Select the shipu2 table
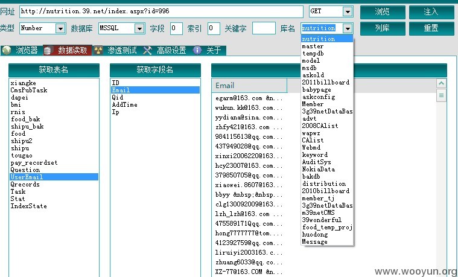The width and height of the screenshot is (458, 277). (54, 141)
